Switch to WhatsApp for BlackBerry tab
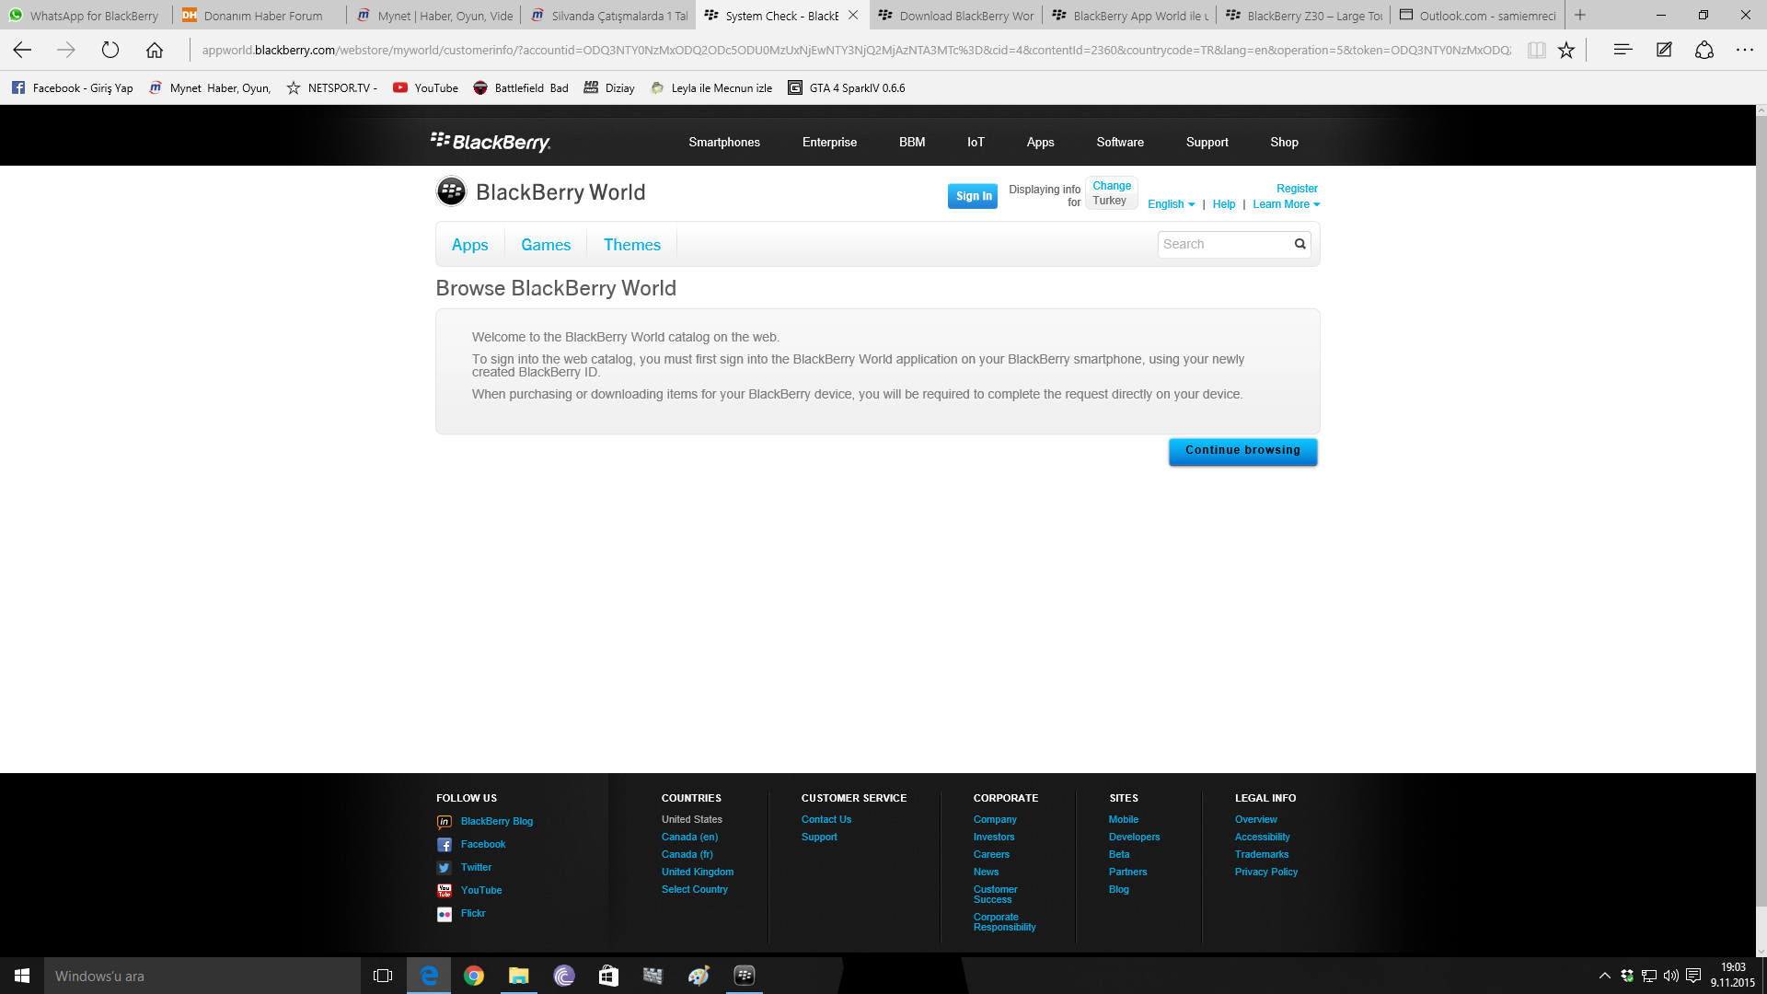The width and height of the screenshot is (1767, 994). coord(87,15)
